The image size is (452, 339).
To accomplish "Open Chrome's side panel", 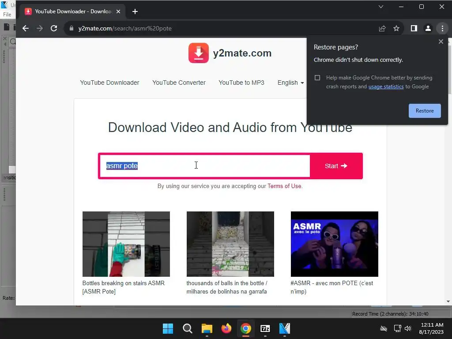I will tap(414, 28).
